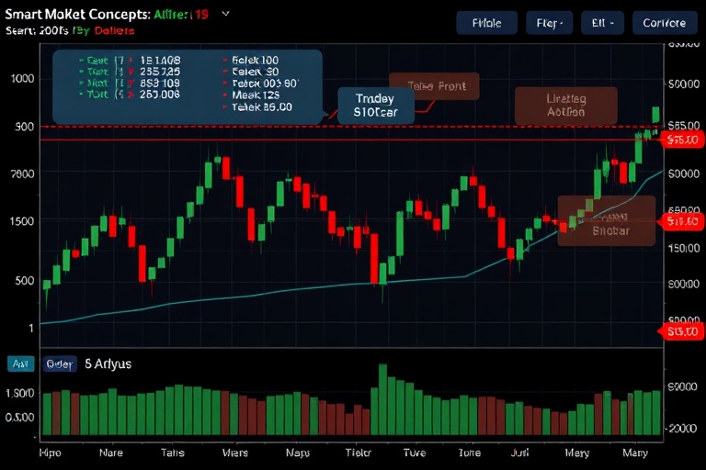Click the Firide button in the top toolbar
The image size is (706, 470).
tap(485, 23)
